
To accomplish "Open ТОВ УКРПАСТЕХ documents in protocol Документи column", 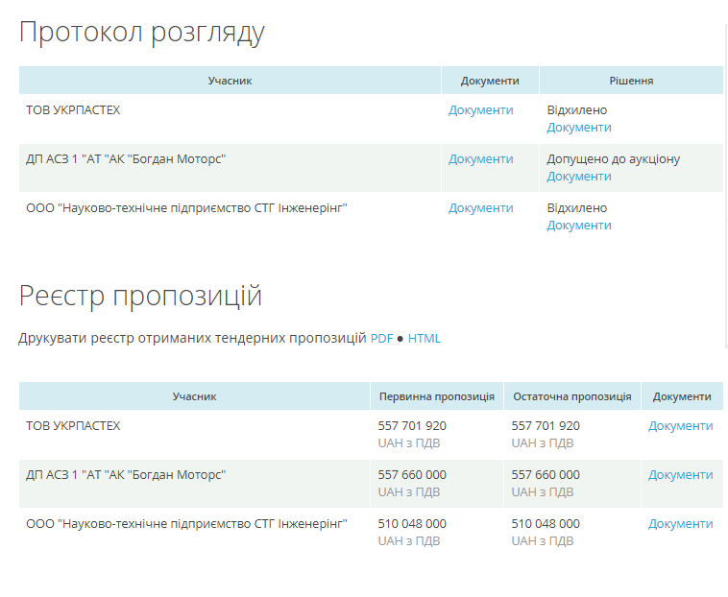I will (x=480, y=110).
